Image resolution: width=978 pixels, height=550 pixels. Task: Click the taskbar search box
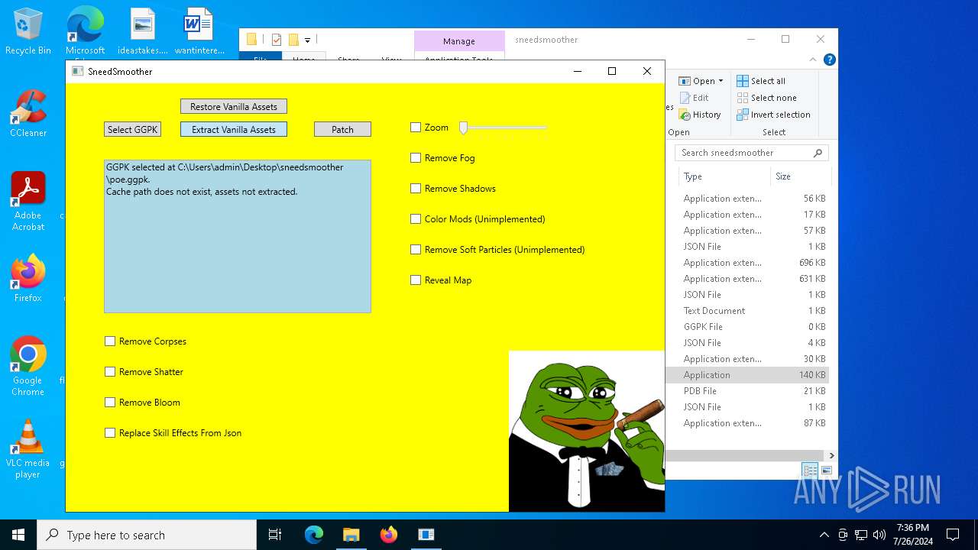[x=147, y=535]
